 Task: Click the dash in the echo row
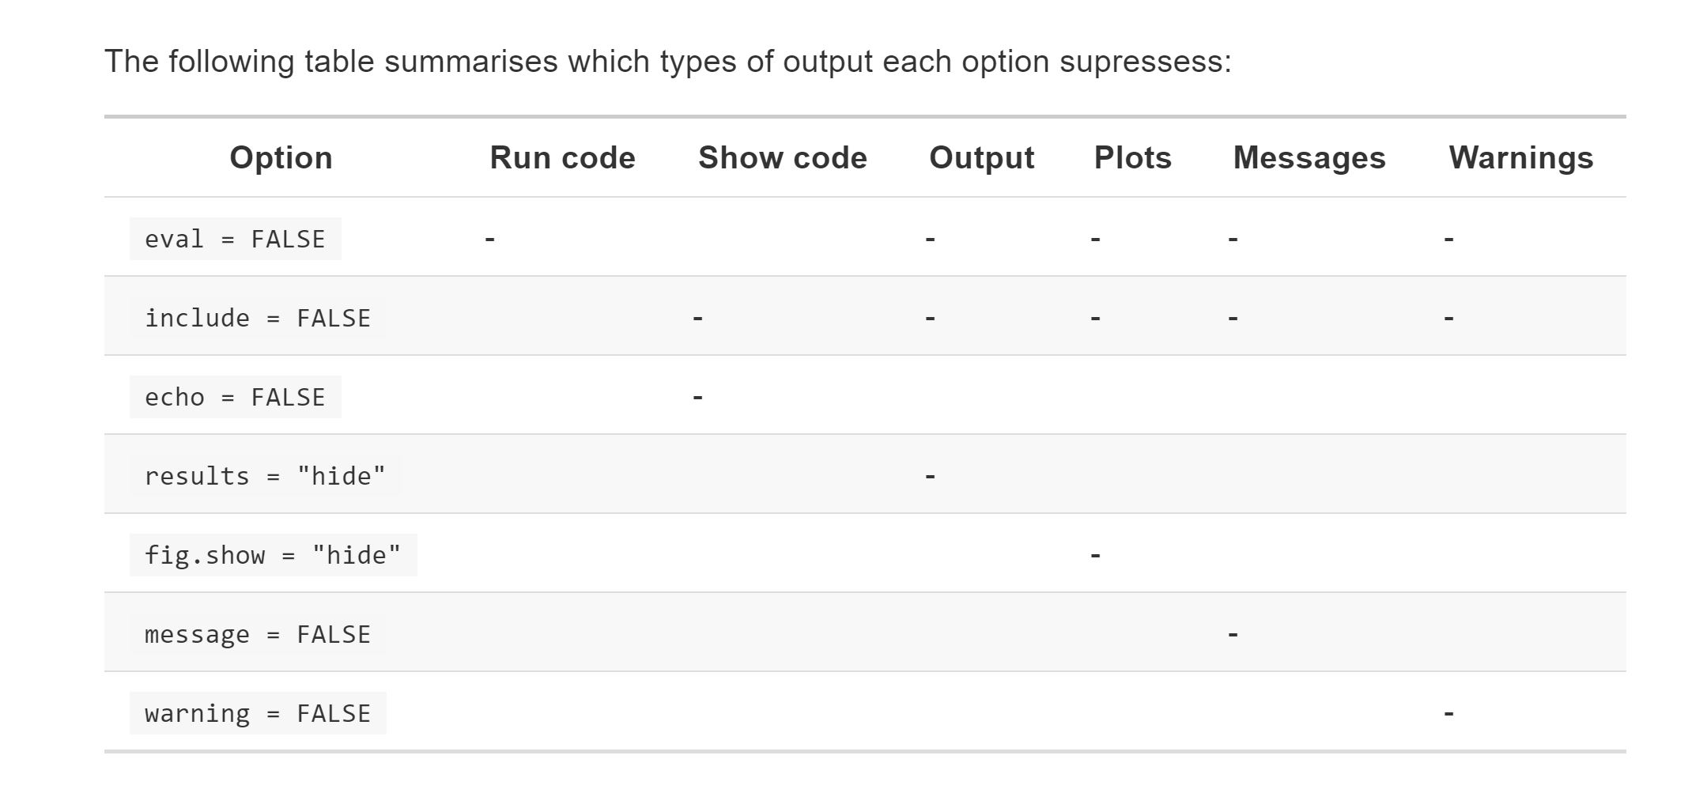pos(697,397)
